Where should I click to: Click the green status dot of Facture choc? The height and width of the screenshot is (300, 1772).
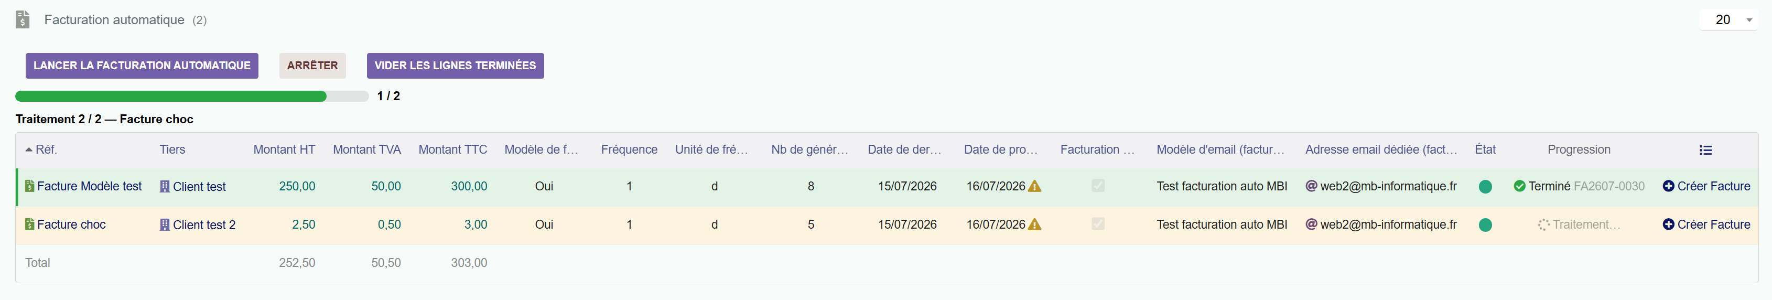click(1485, 225)
